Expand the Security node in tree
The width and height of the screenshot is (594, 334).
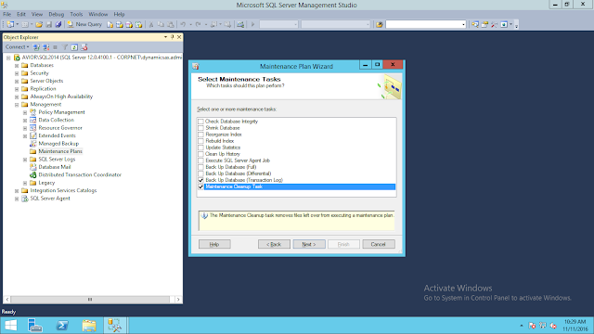click(x=17, y=73)
